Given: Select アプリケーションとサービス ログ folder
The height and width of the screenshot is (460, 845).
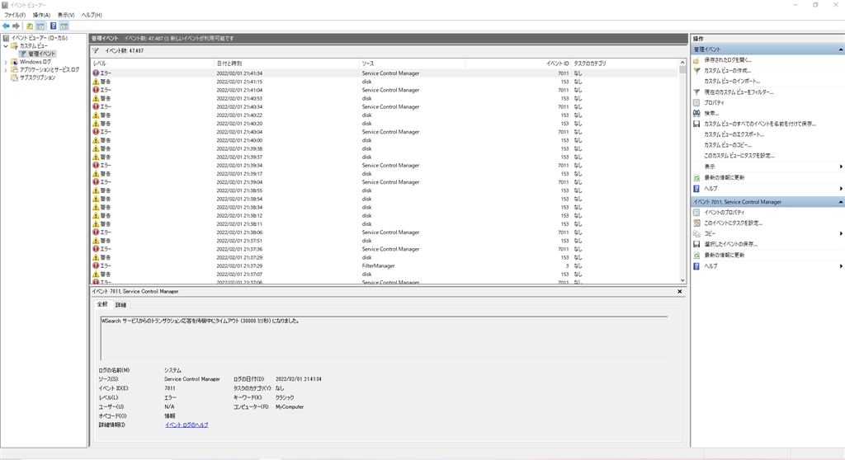Looking at the screenshot, I should coord(50,69).
